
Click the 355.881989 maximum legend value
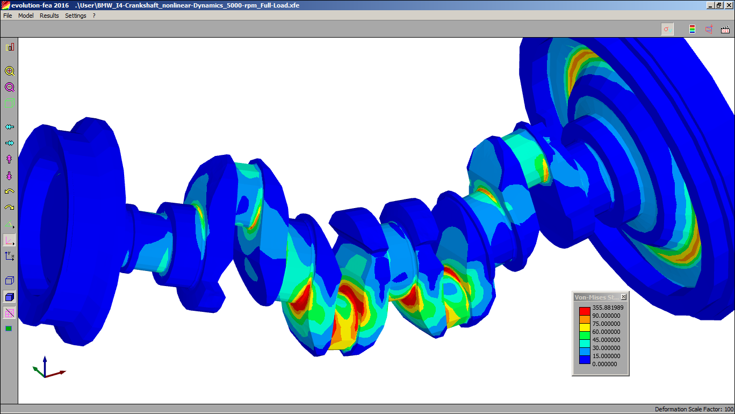(608, 308)
